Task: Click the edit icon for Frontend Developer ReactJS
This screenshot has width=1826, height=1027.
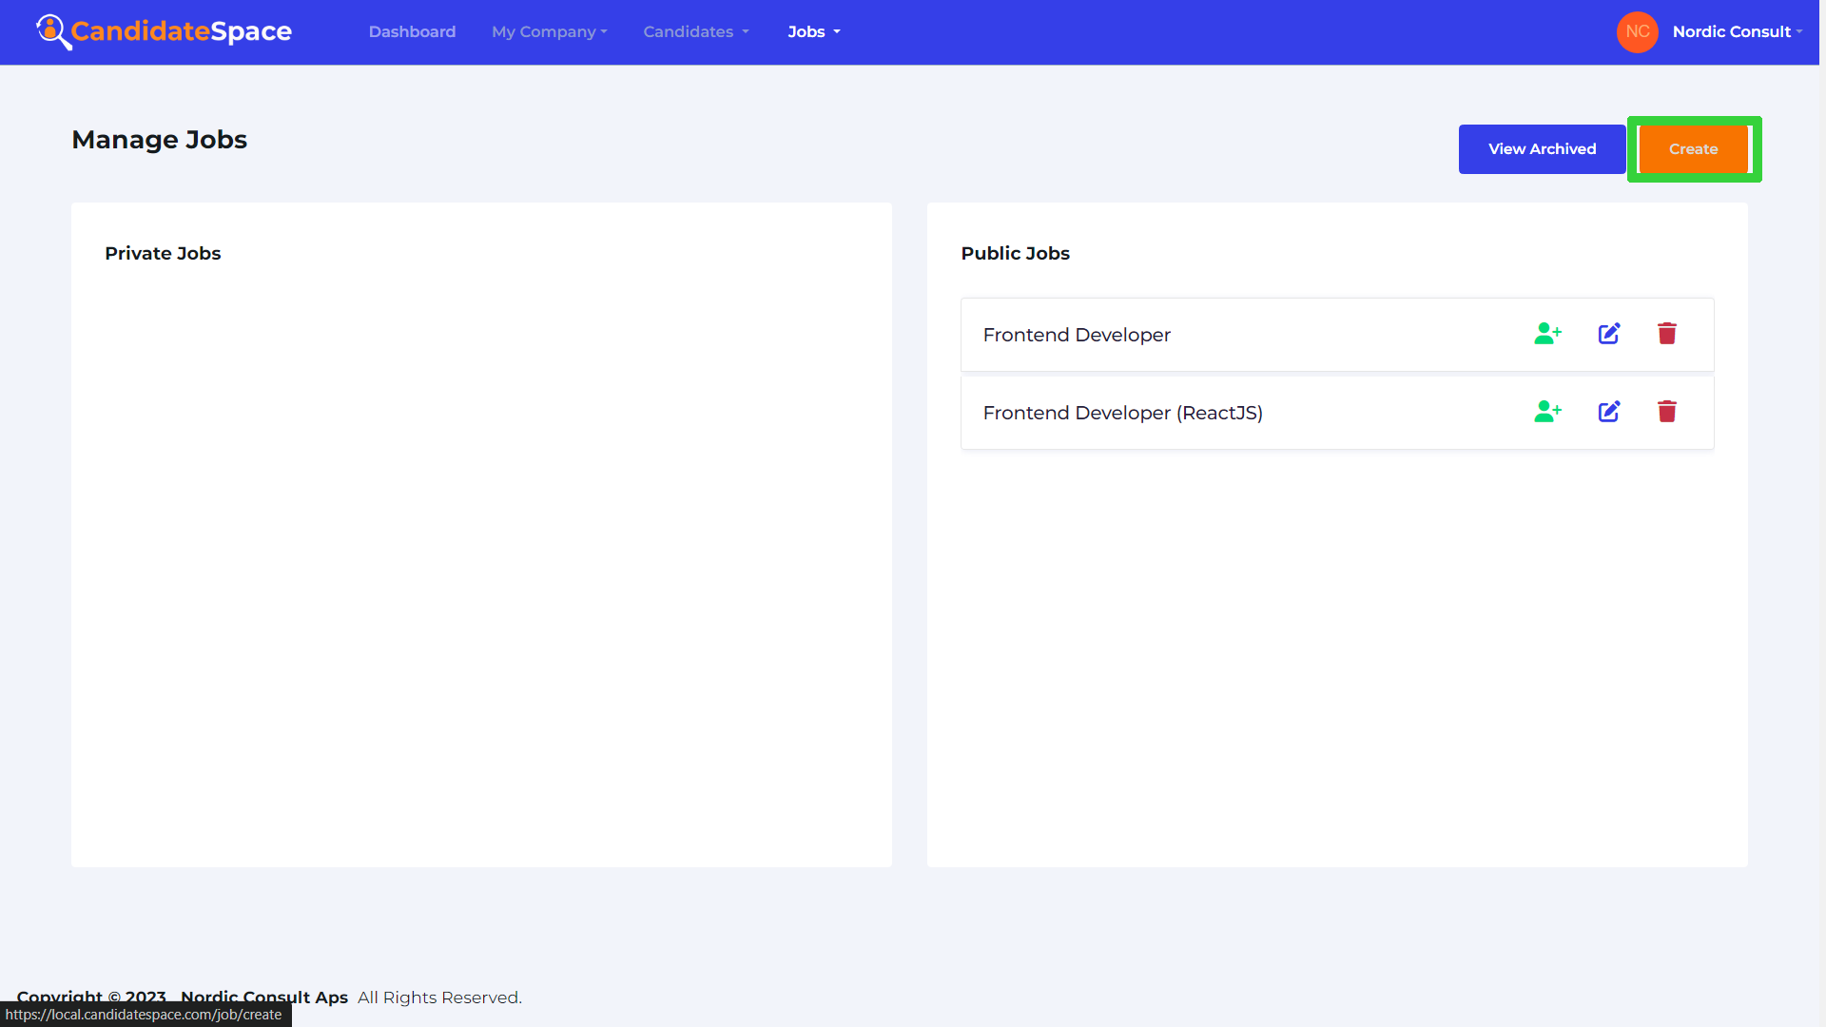Action: [1609, 412]
